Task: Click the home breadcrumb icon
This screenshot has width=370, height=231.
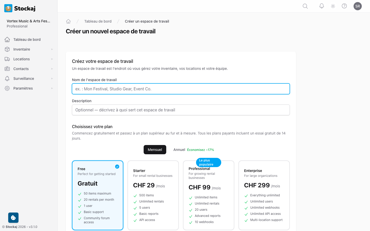Action: [x=68, y=21]
